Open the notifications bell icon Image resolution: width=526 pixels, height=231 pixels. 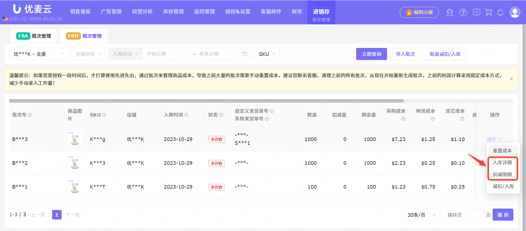coord(501,12)
